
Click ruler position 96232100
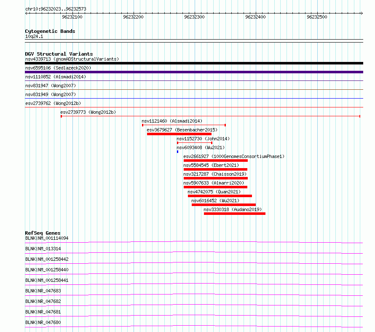tap(72, 17)
